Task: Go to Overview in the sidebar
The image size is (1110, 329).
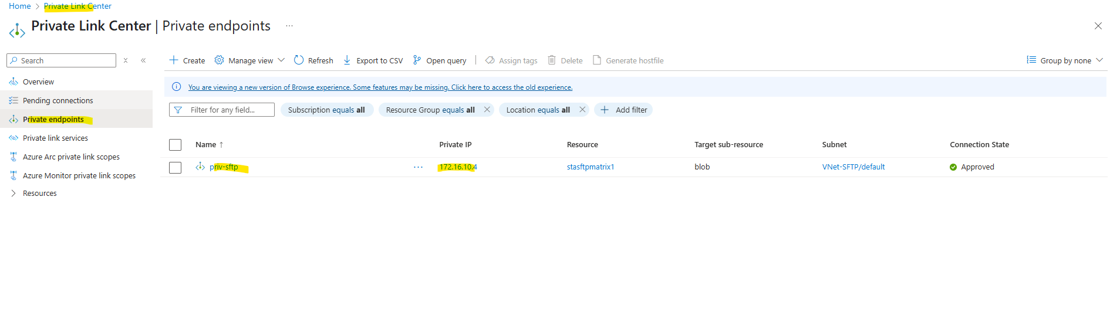Action: [38, 82]
